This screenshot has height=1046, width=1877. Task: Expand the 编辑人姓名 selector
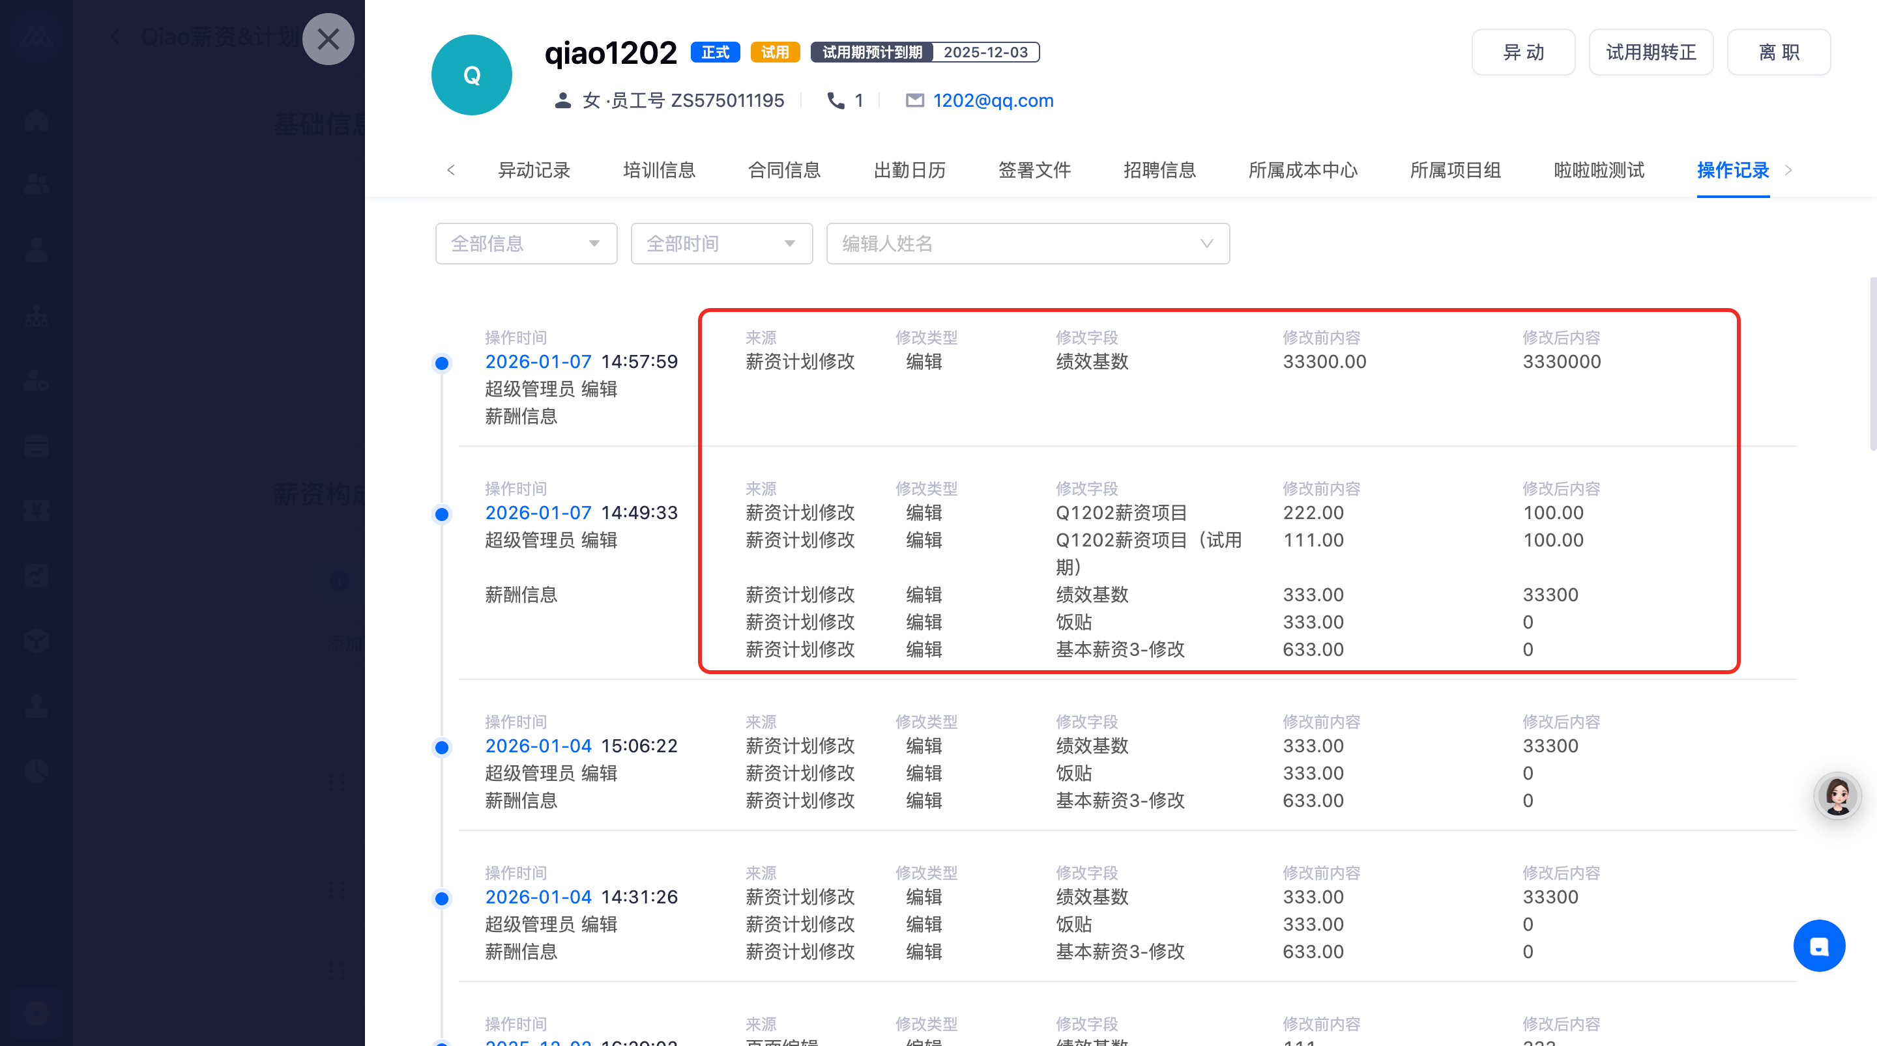(x=1027, y=244)
